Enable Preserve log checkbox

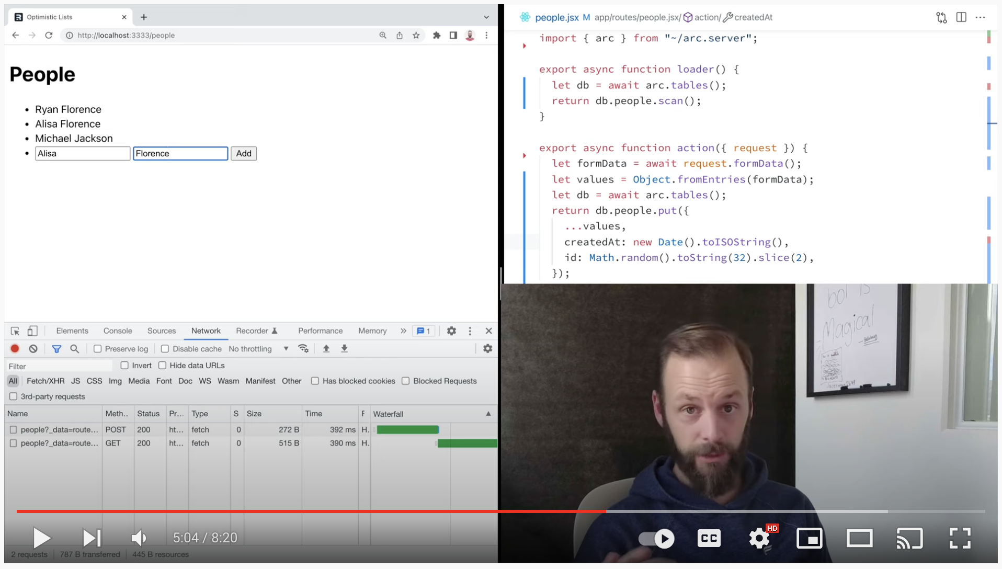(97, 349)
